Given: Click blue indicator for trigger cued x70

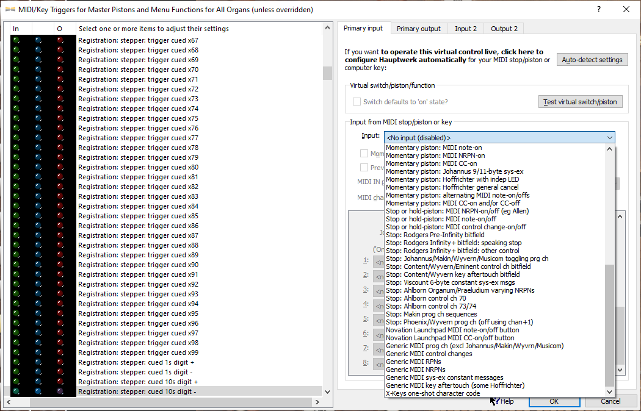Looking at the screenshot, I should [38, 70].
